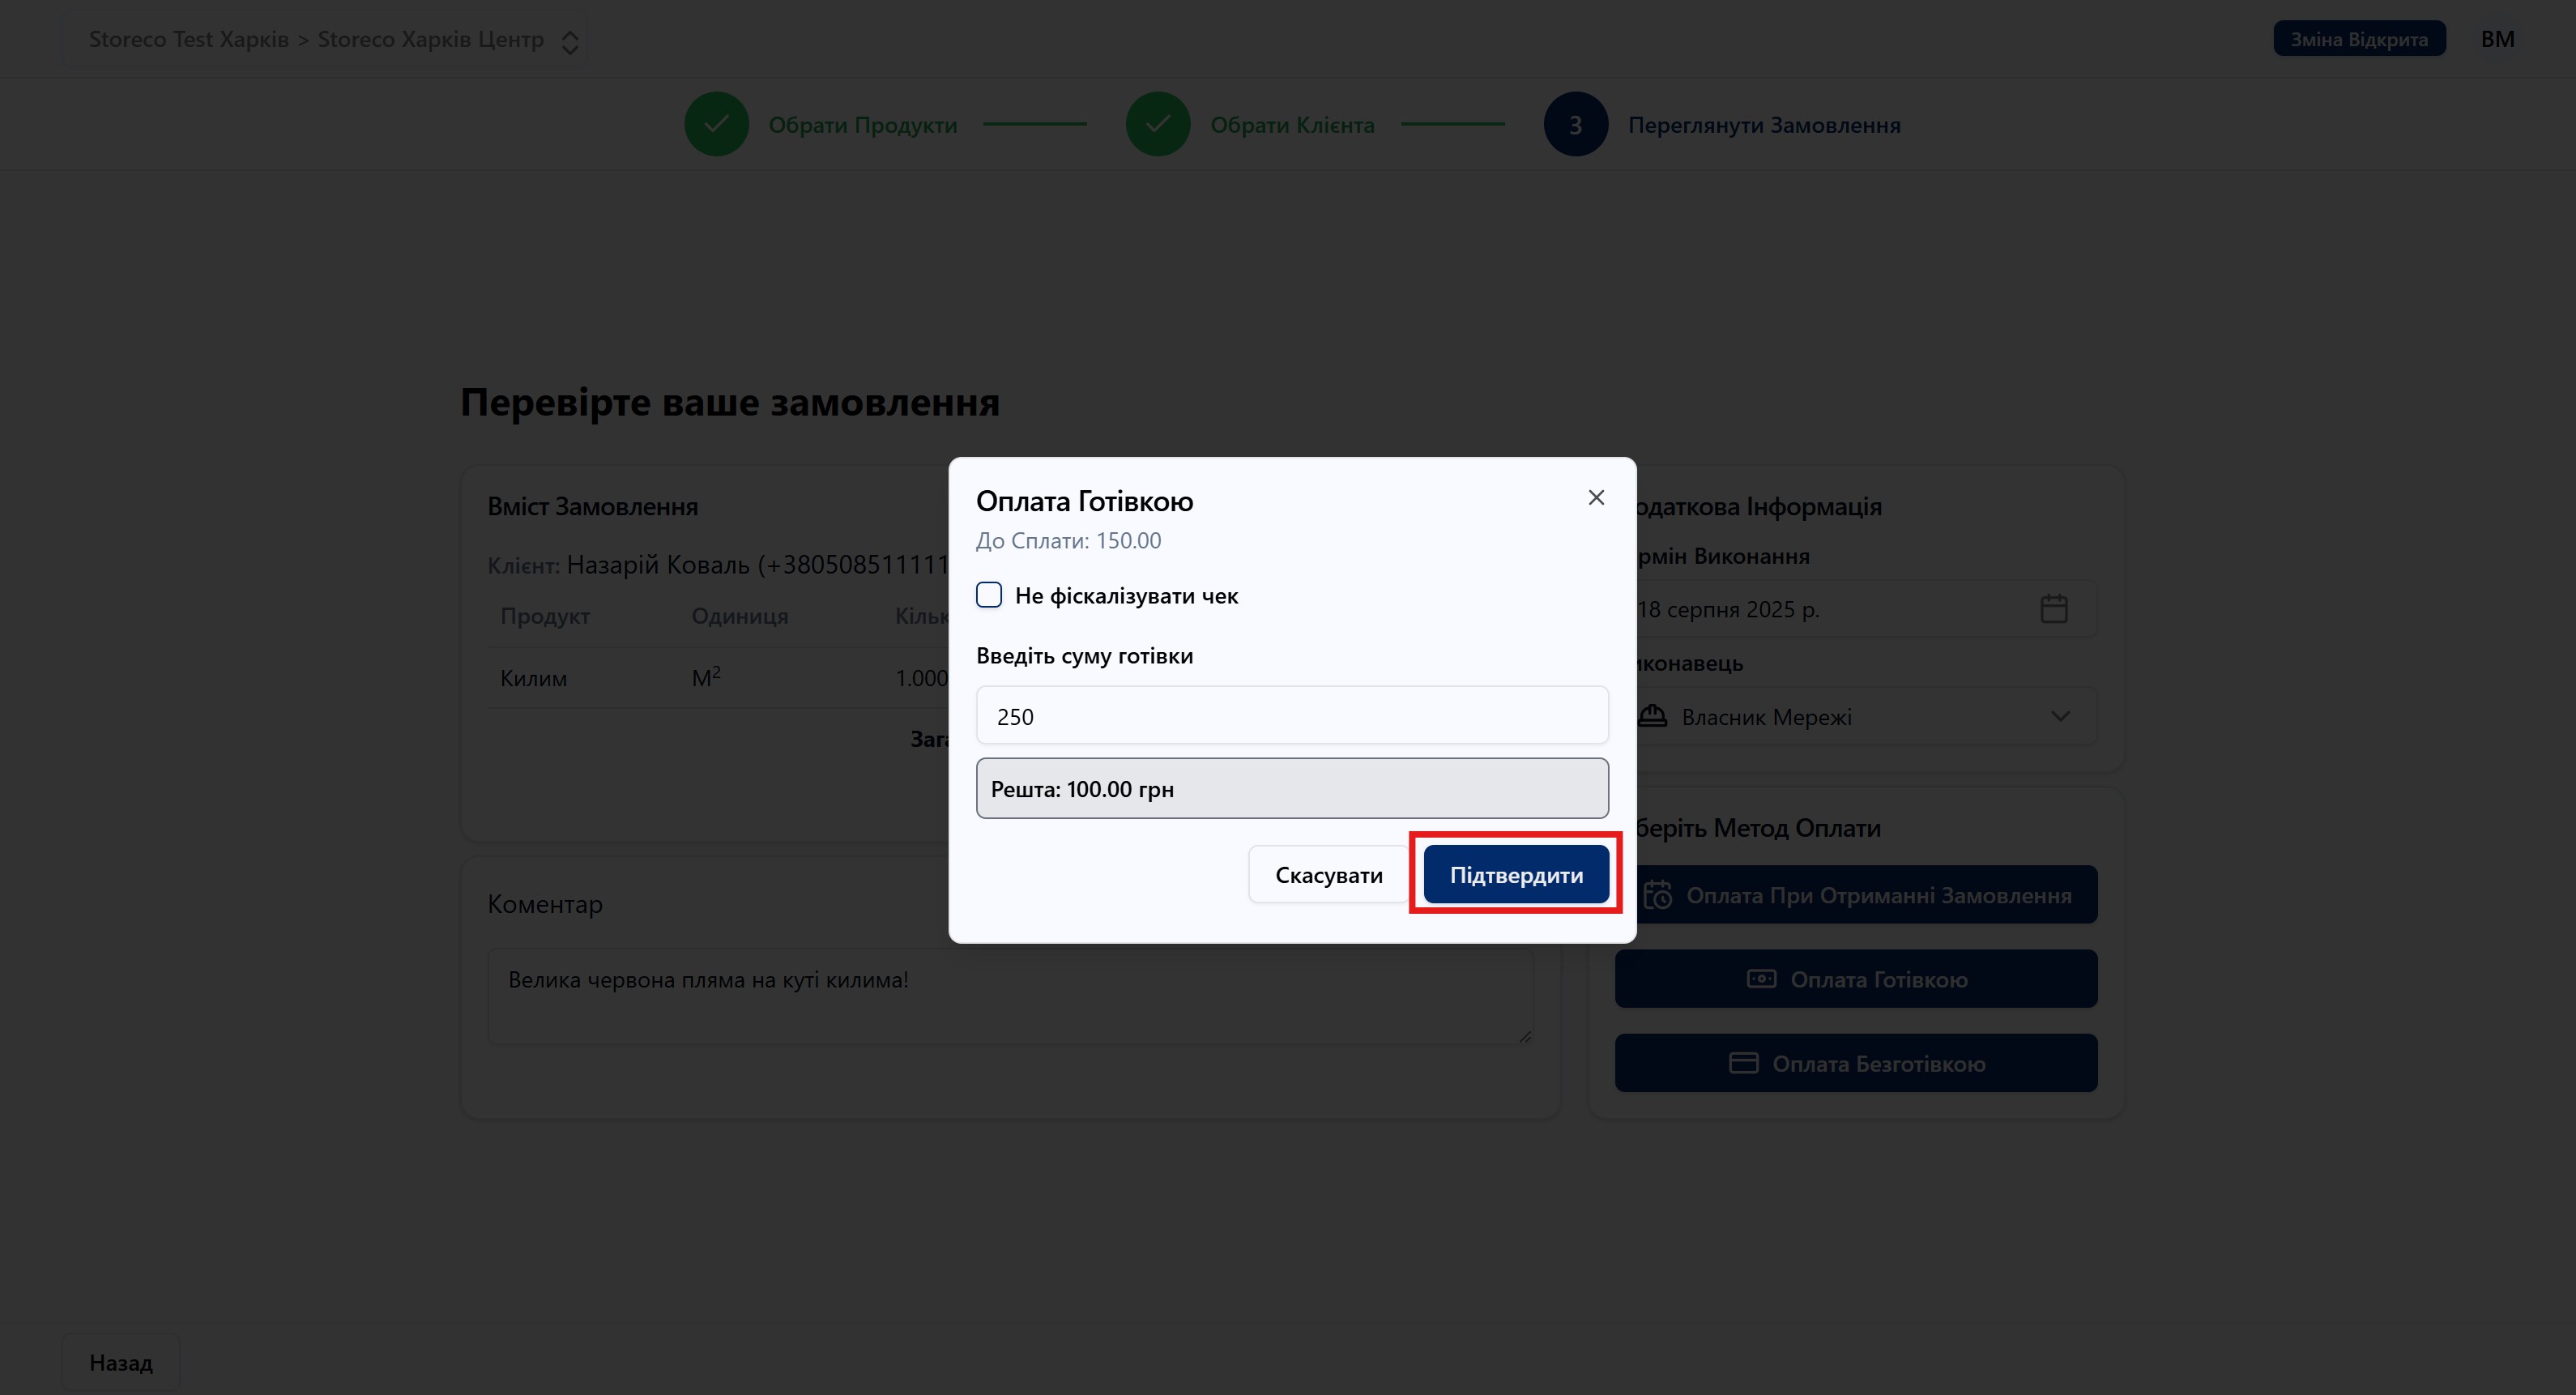Go to Обрати Клієнта step label
2576x1395 pixels.
point(1292,125)
